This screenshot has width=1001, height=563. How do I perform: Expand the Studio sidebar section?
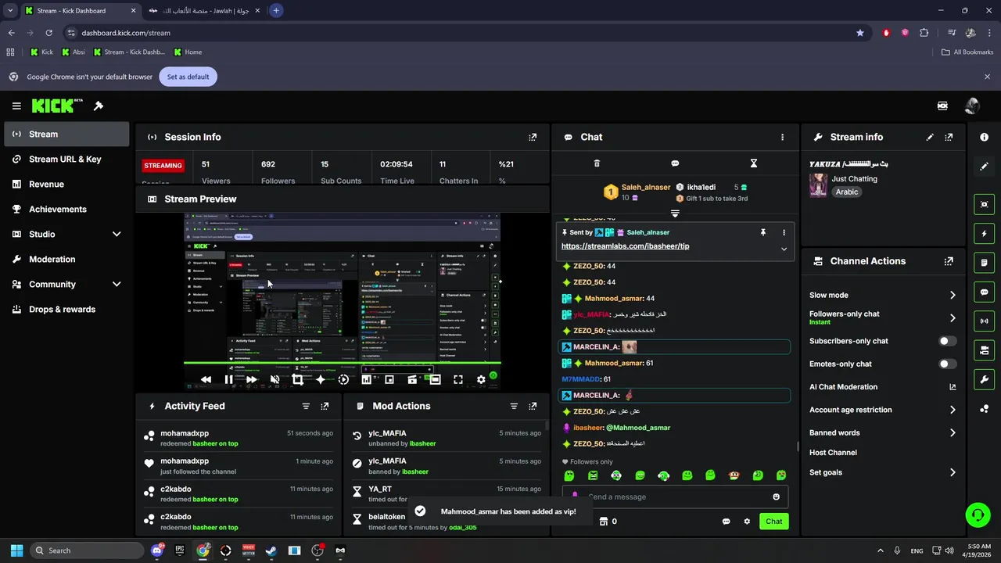117,234
